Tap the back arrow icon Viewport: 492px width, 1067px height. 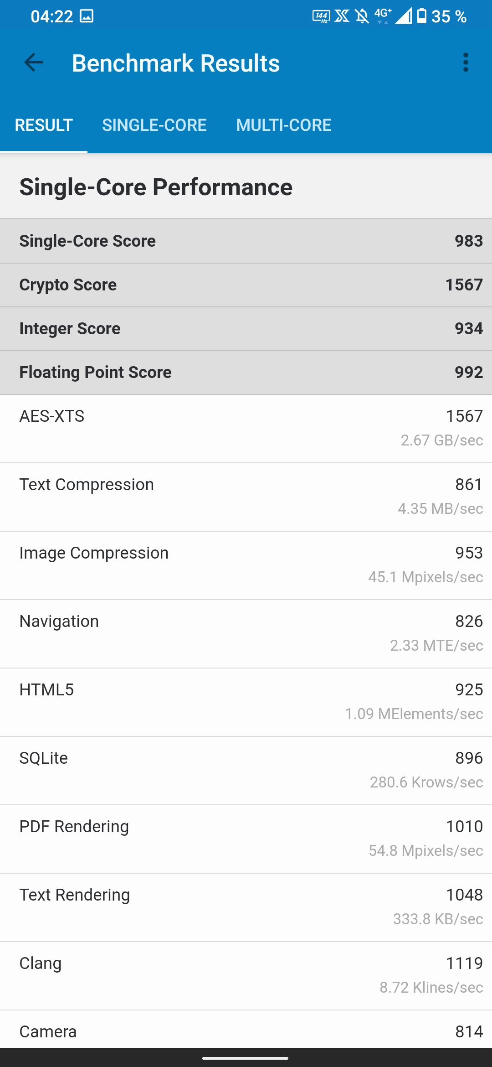pyautogui.click(x=34, y=62)
